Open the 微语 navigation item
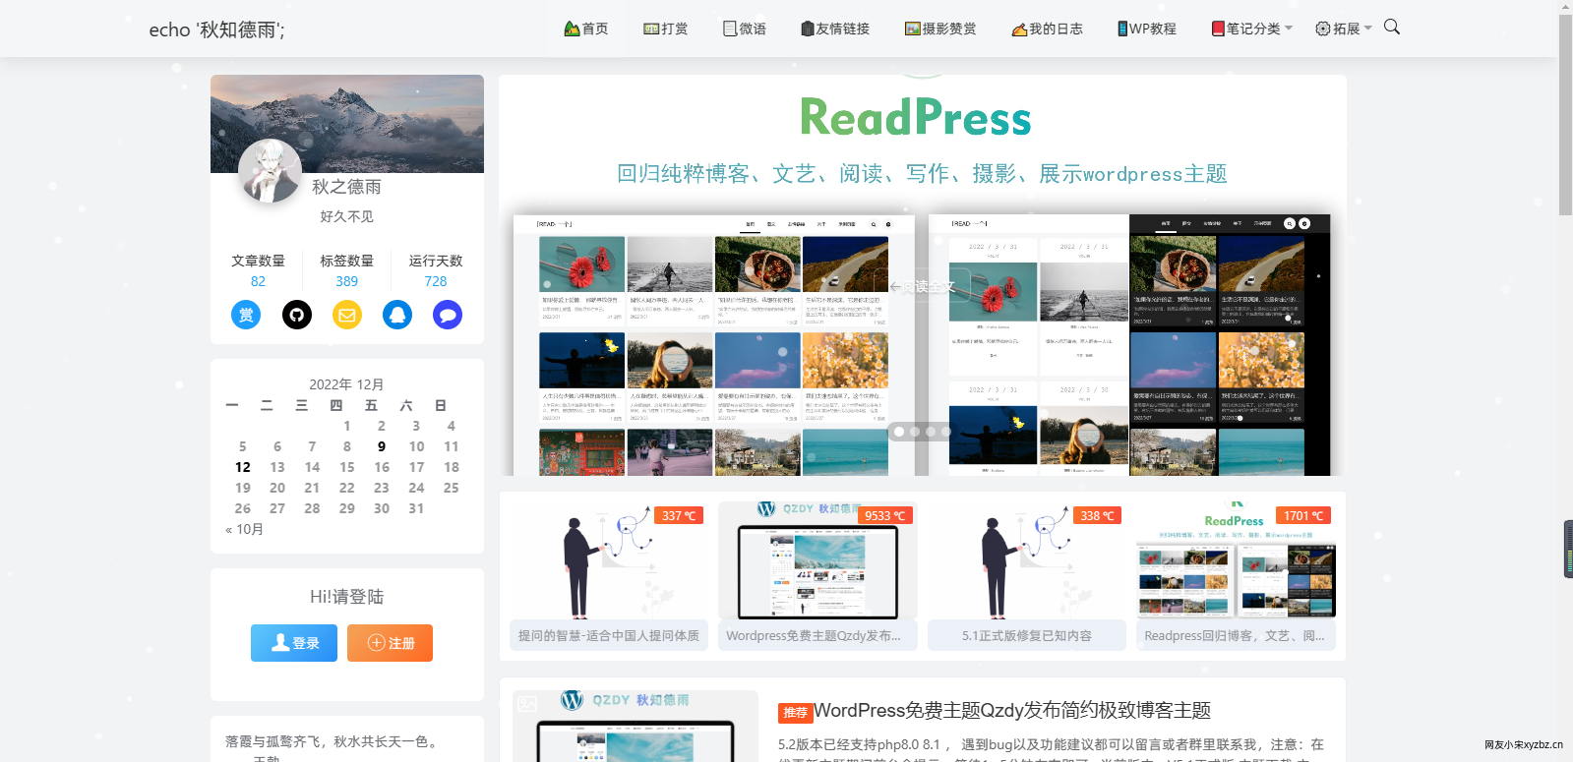 pyautogui.click(x=745, y=29)
